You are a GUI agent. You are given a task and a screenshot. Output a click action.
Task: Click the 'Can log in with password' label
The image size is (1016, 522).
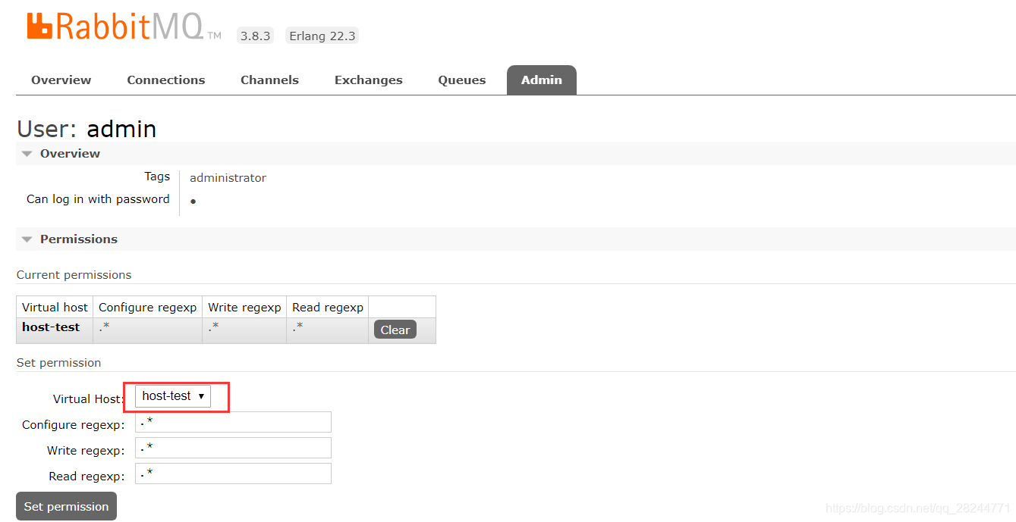[x=98, y=199]
